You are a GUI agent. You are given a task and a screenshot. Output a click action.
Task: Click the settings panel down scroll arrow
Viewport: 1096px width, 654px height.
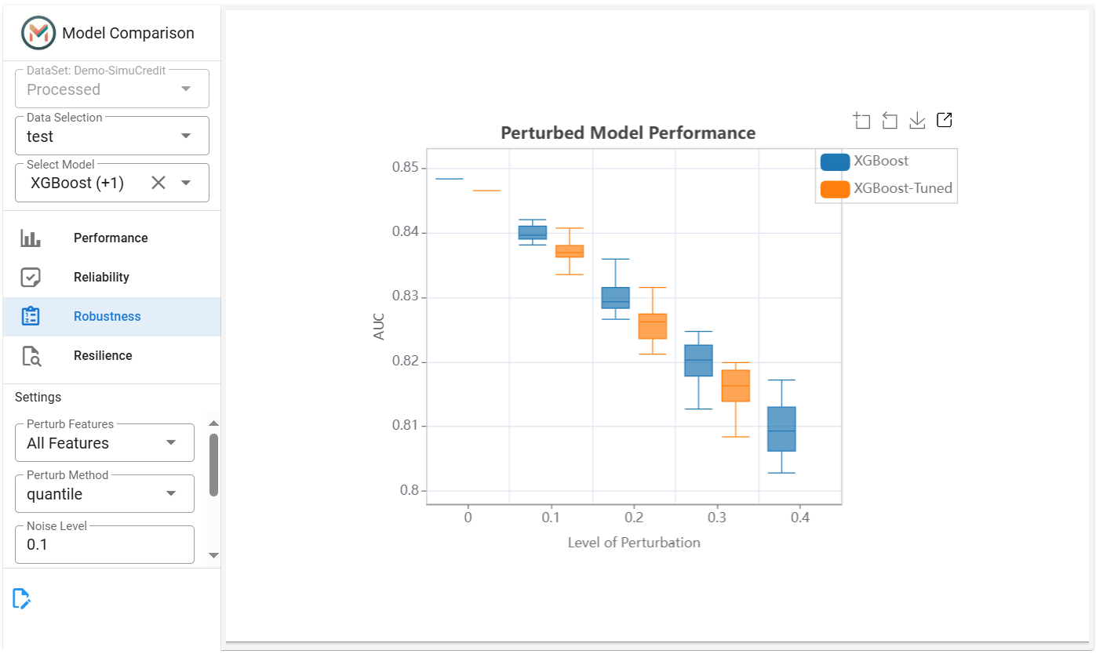pyautogui.click(x=213, y=554)
